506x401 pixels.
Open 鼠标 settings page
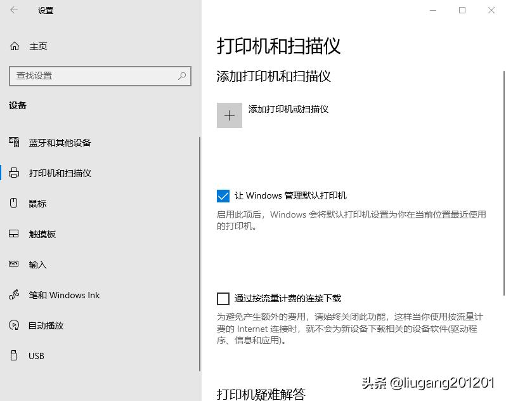(x=37, y=204)
